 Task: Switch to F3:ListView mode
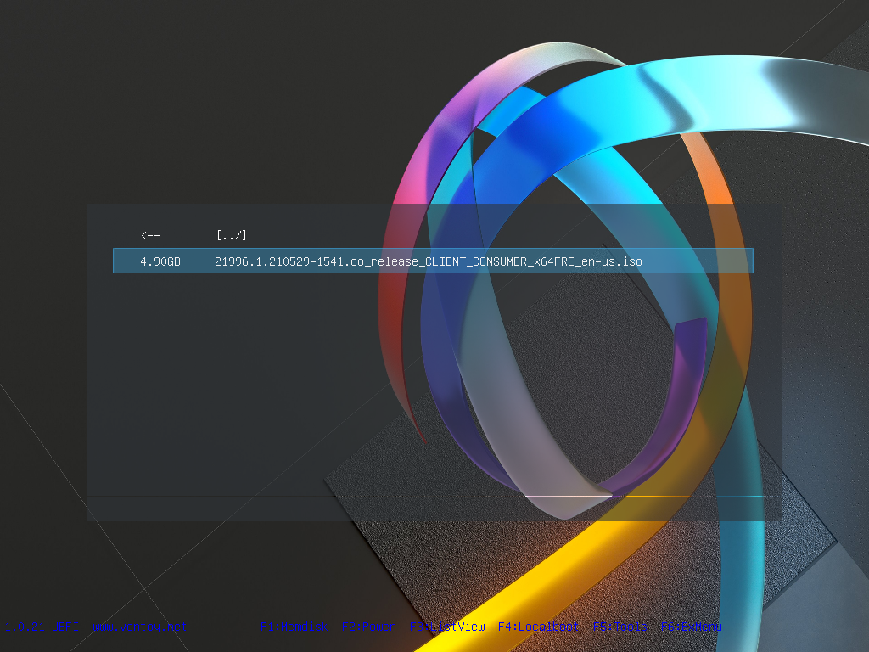447,627
